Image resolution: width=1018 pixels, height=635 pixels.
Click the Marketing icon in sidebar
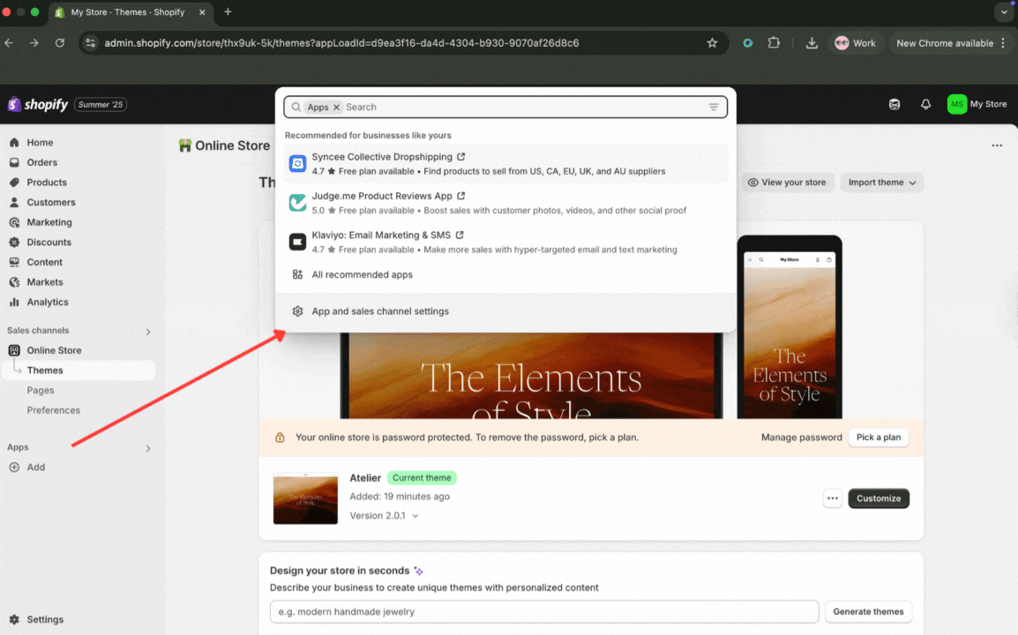[14, 222]
